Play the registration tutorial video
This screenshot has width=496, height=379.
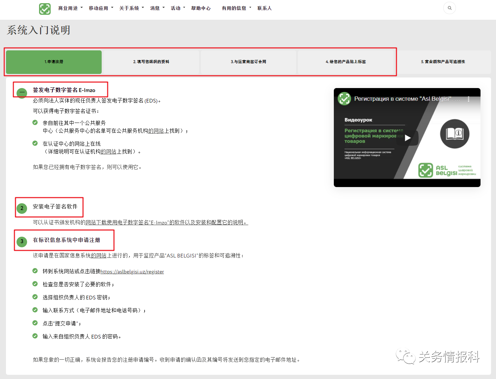407,138
